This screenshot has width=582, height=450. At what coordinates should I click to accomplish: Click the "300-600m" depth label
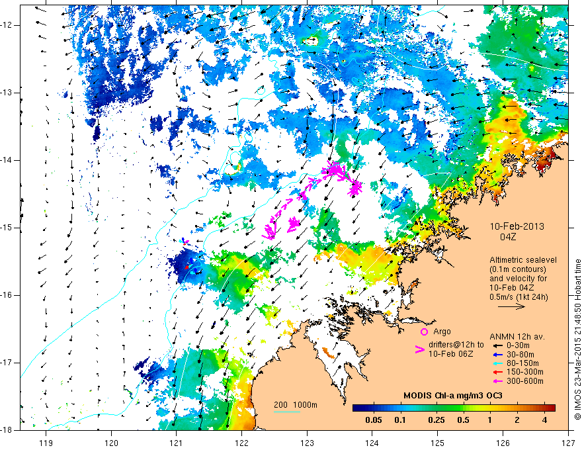tap(525, 381)
